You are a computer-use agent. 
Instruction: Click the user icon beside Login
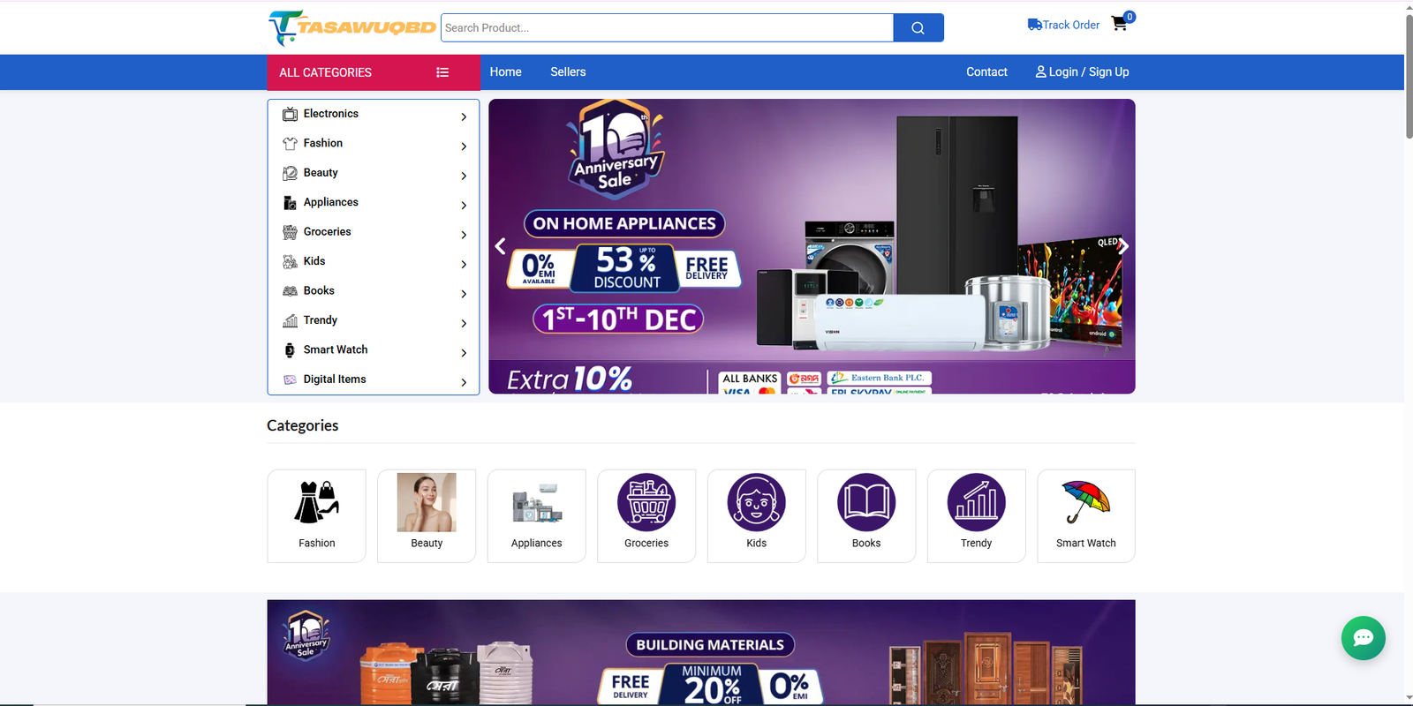click(1040, 71)
